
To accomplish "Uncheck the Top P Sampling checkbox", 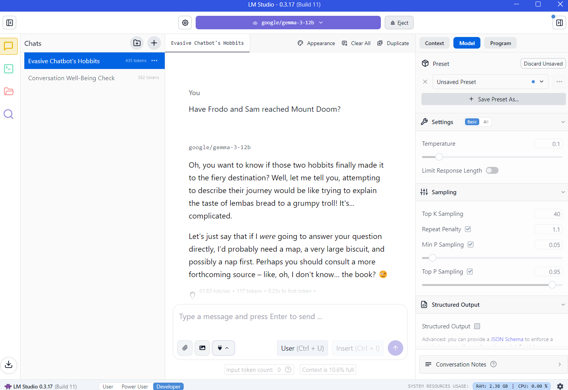I will (x=470, y=271).
